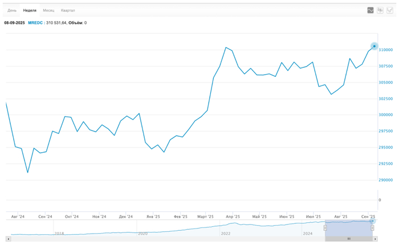Image resolution: width=399 pixels, height=245 pixels.
Task: Open the День (Day) tab
Action: click(x=12, y=10)
